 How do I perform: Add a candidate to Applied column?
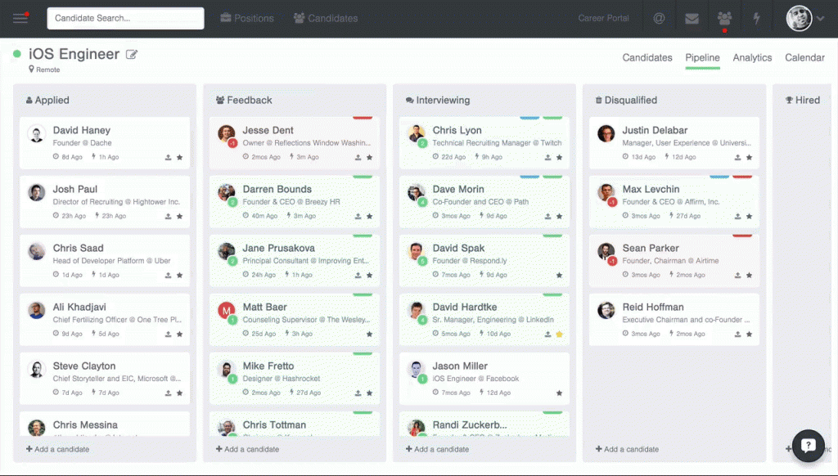[x=58, y=449]
